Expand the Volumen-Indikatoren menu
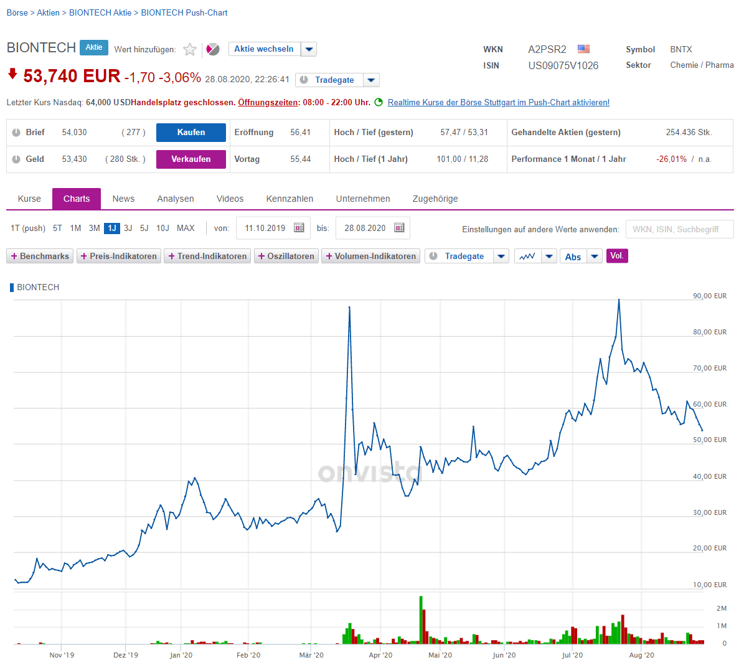The height and width of the screenshot is (665, 744). (x=370, y=257)
